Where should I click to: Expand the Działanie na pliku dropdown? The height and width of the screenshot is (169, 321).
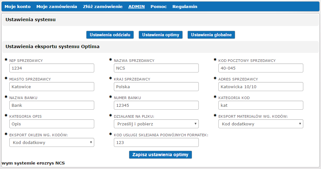156,124
